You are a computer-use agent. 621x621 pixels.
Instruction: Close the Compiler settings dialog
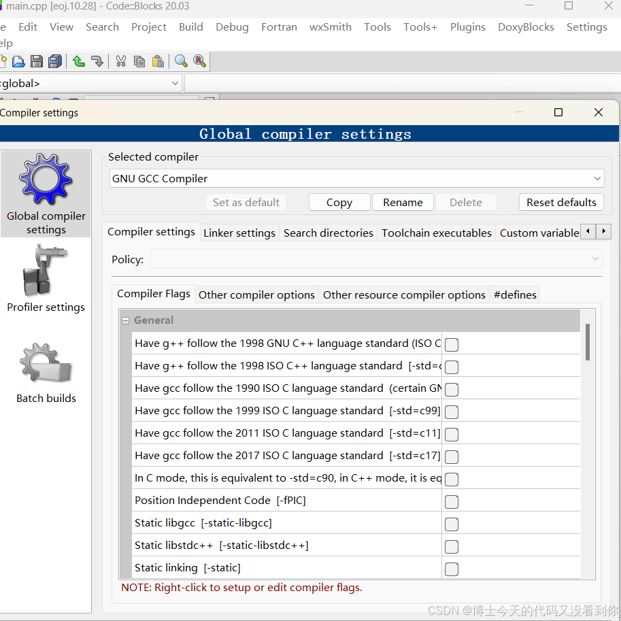pyautogui.click(x=599, y=112)
